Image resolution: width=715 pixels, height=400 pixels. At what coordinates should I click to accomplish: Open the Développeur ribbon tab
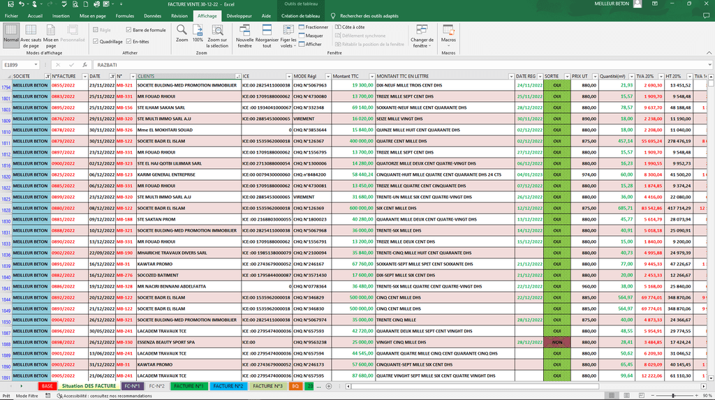point(239,16)
